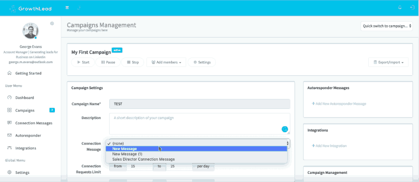Open the Export/Import dropdown
419x182 pixels.
pos(388,62)
